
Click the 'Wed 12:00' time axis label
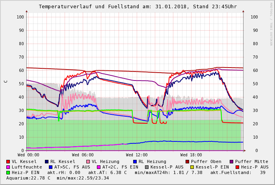137,155
